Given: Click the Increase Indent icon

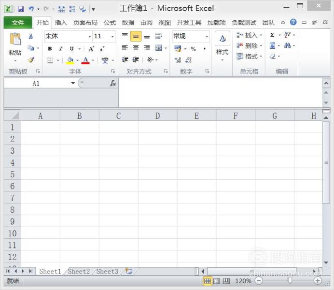Looking at the screenshot, I should (x=136, y=60).
